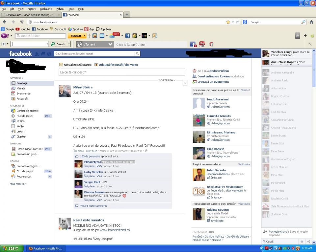Switch to the RoShare.info tab
316x252 pixels.
[31, 15]
